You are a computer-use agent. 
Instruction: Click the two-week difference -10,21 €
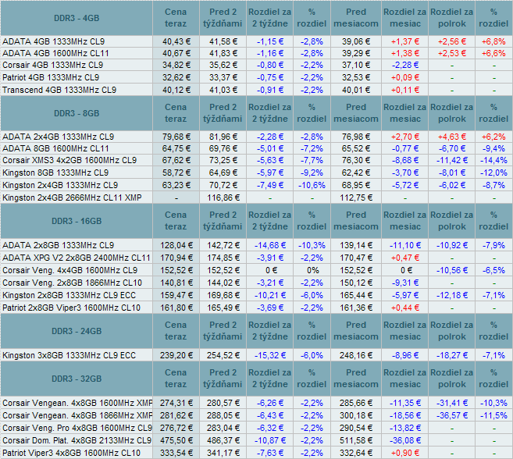[270, 295]
